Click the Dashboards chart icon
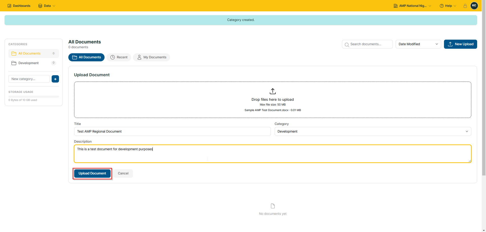 click(9, 6)
